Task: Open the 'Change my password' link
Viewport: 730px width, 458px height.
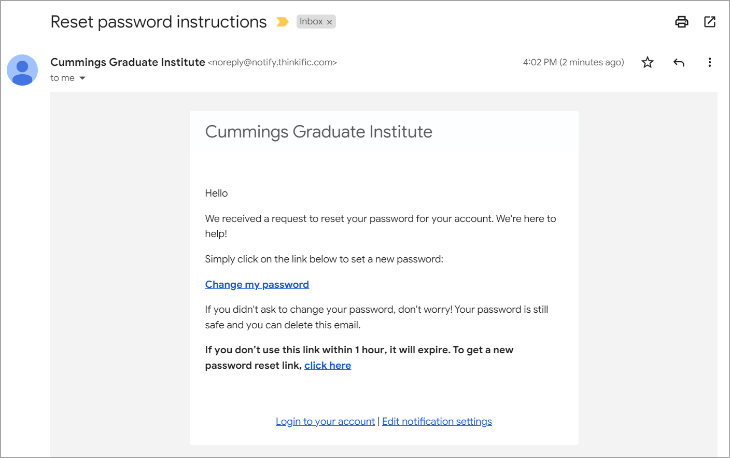Action: pos(257,284)
